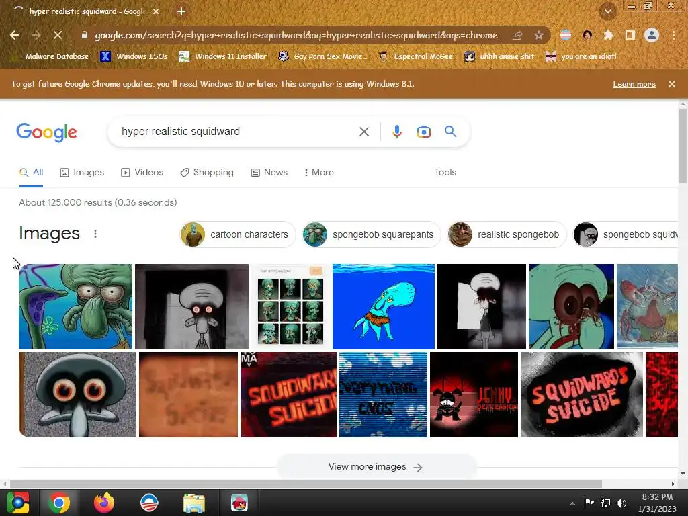Clear the Google search box text
Viewport: 688px width, 516px height.
363,132
